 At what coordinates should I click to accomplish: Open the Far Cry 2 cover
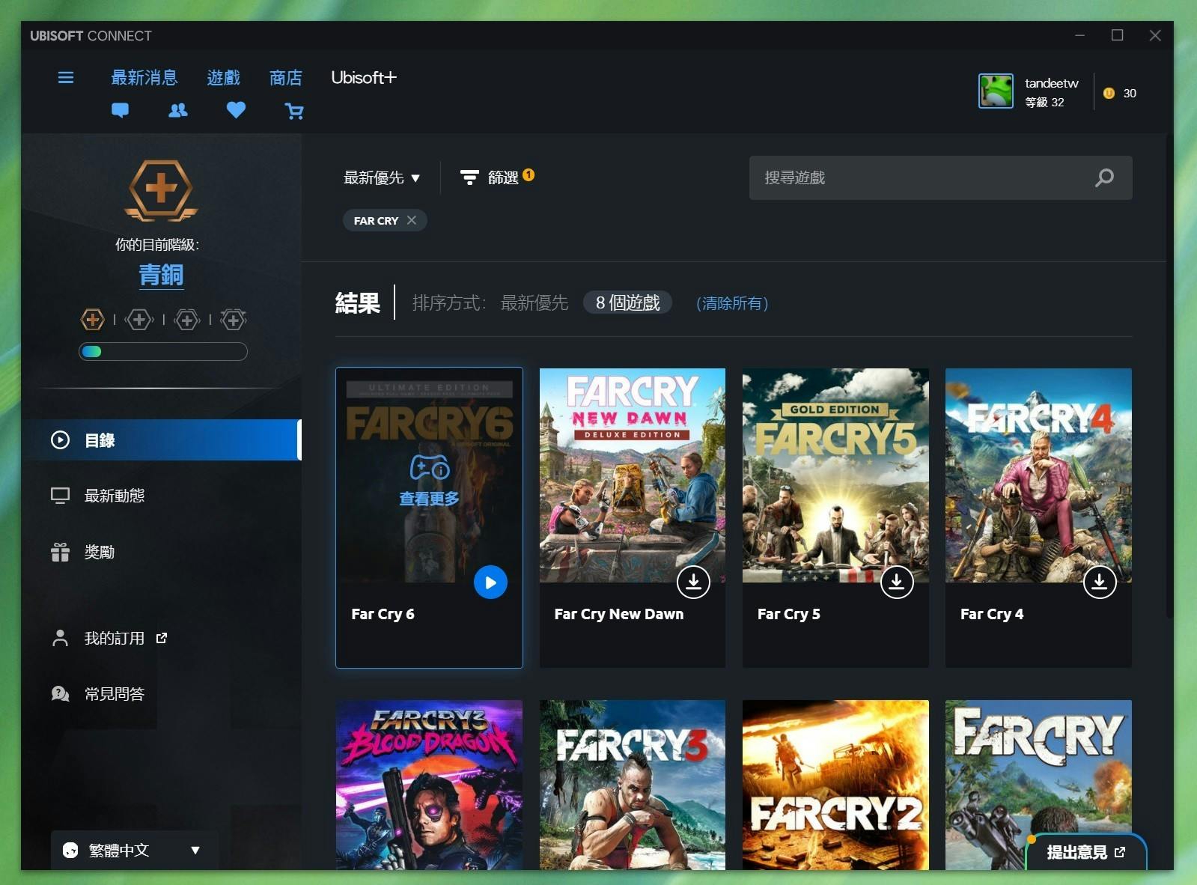pos(835,785)
